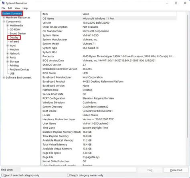The height and width of the screenshot is (178, 190).
Task: Select the Sound Device tree item
Action: coord(18,34)
